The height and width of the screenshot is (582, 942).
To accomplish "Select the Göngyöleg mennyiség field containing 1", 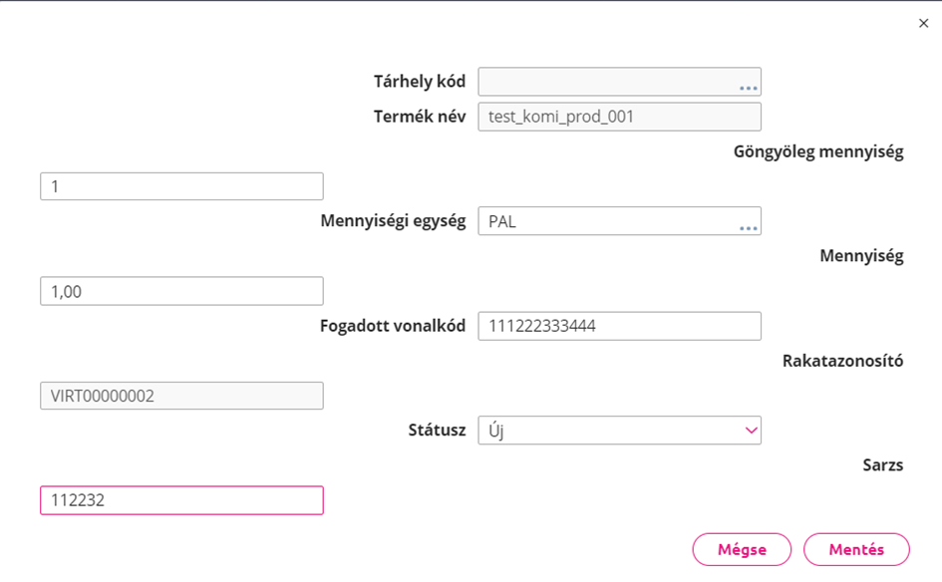I will [181, 186].
